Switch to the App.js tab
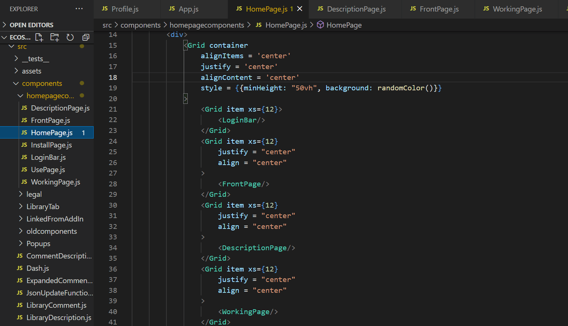The width and height of the screenshot is (568, 326). click(x=189, y=9)
